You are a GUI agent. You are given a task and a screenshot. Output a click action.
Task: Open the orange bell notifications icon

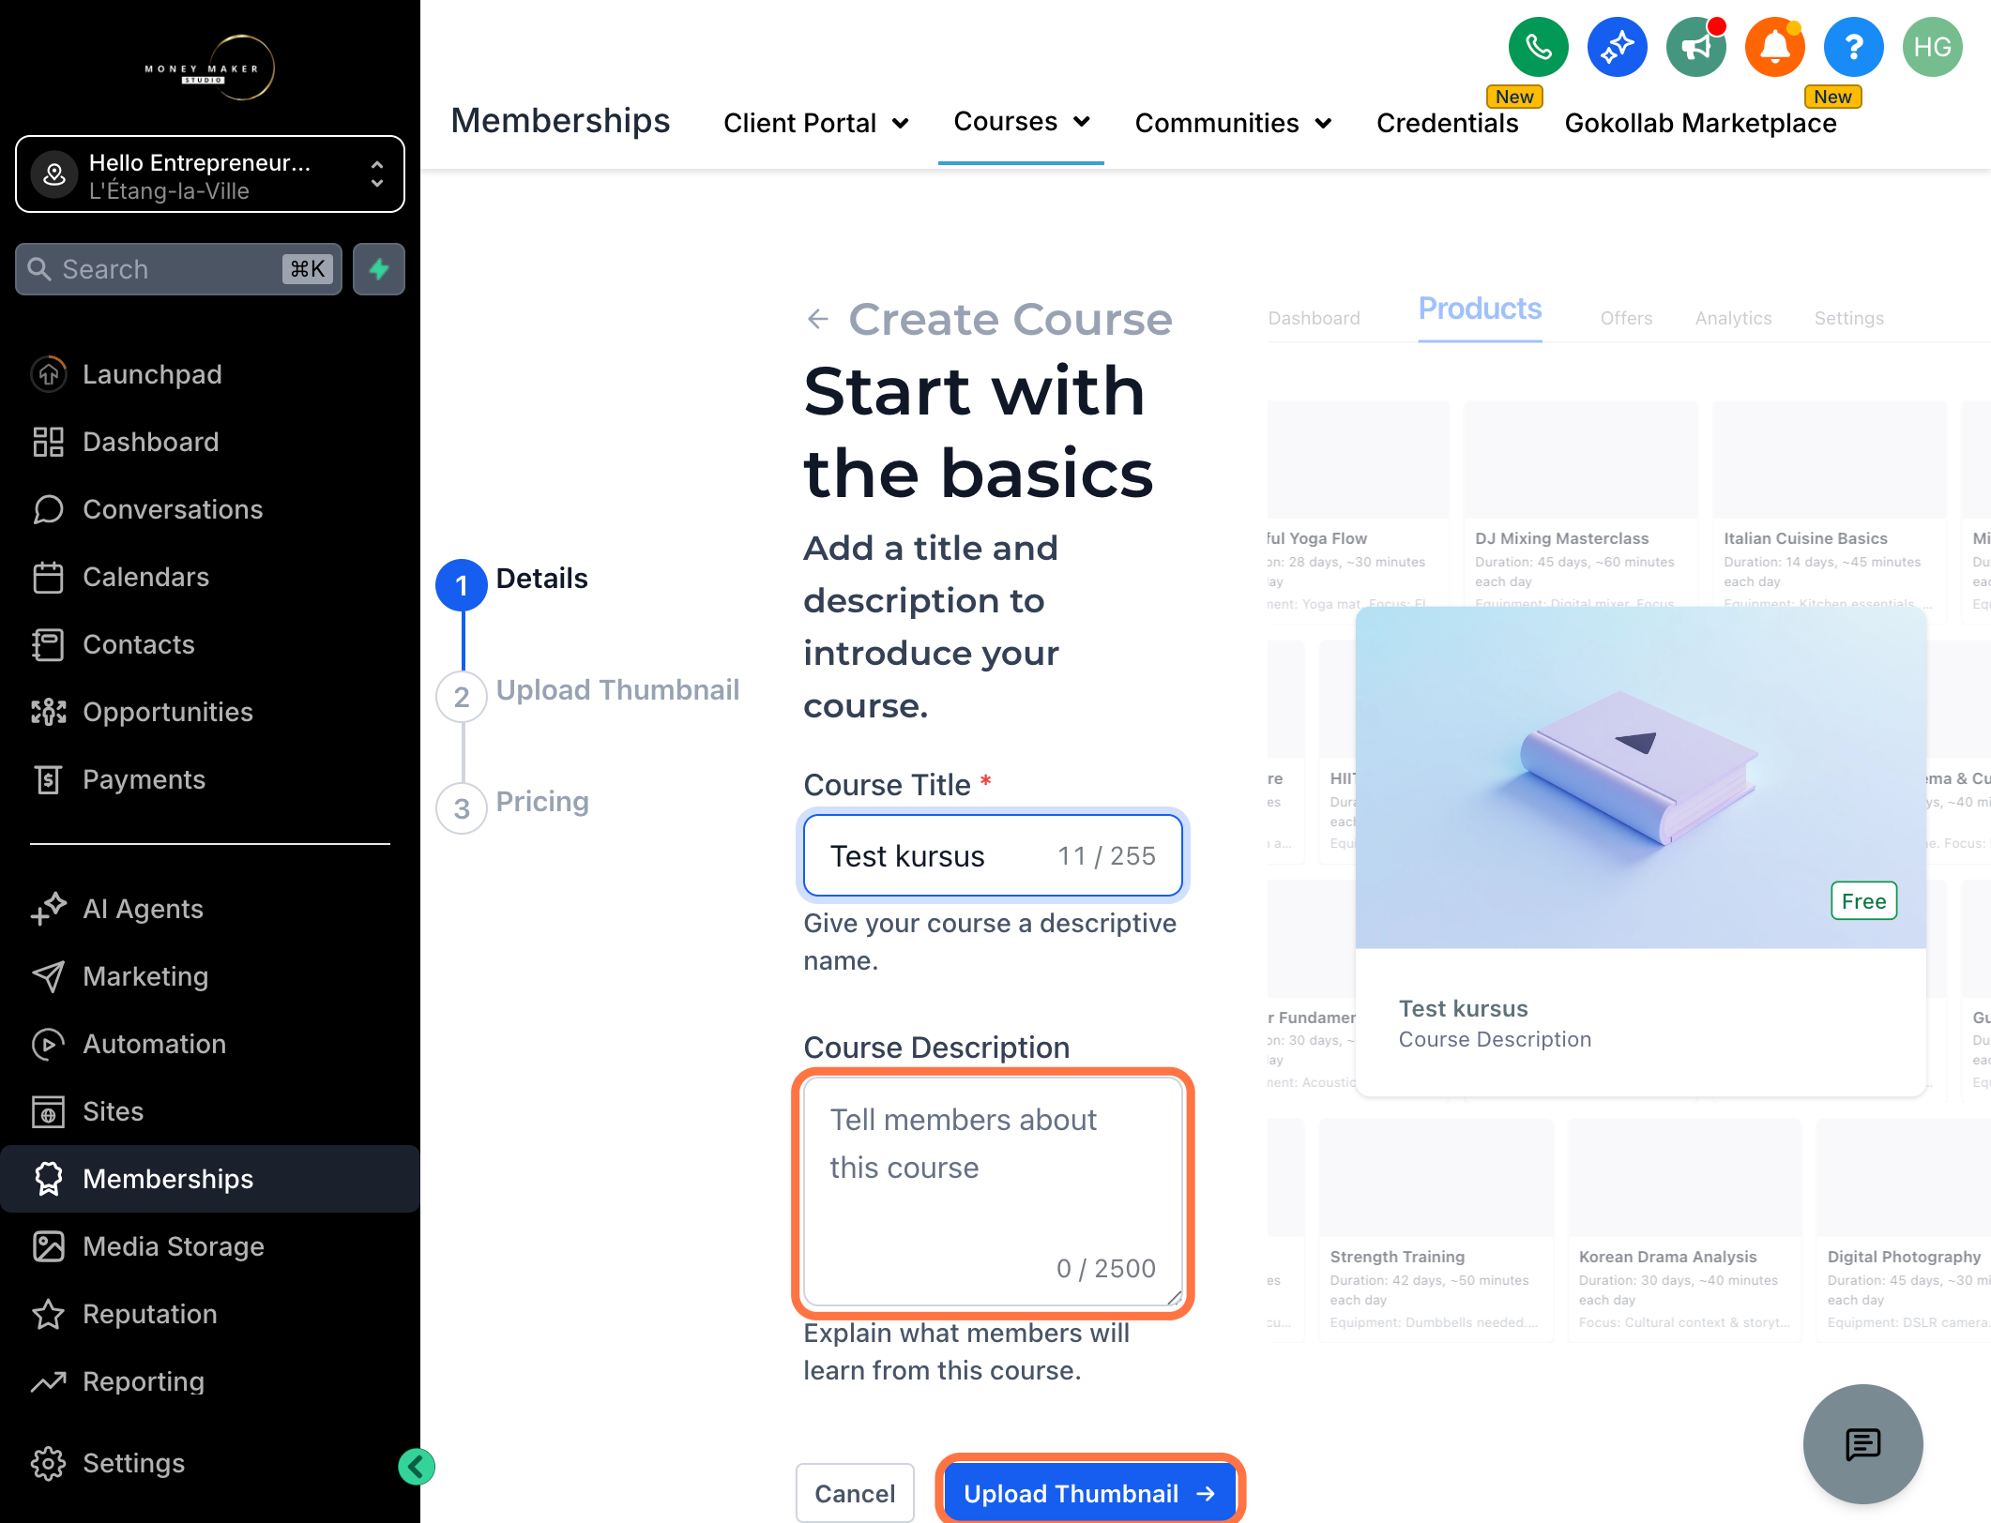pos(1774,47)
